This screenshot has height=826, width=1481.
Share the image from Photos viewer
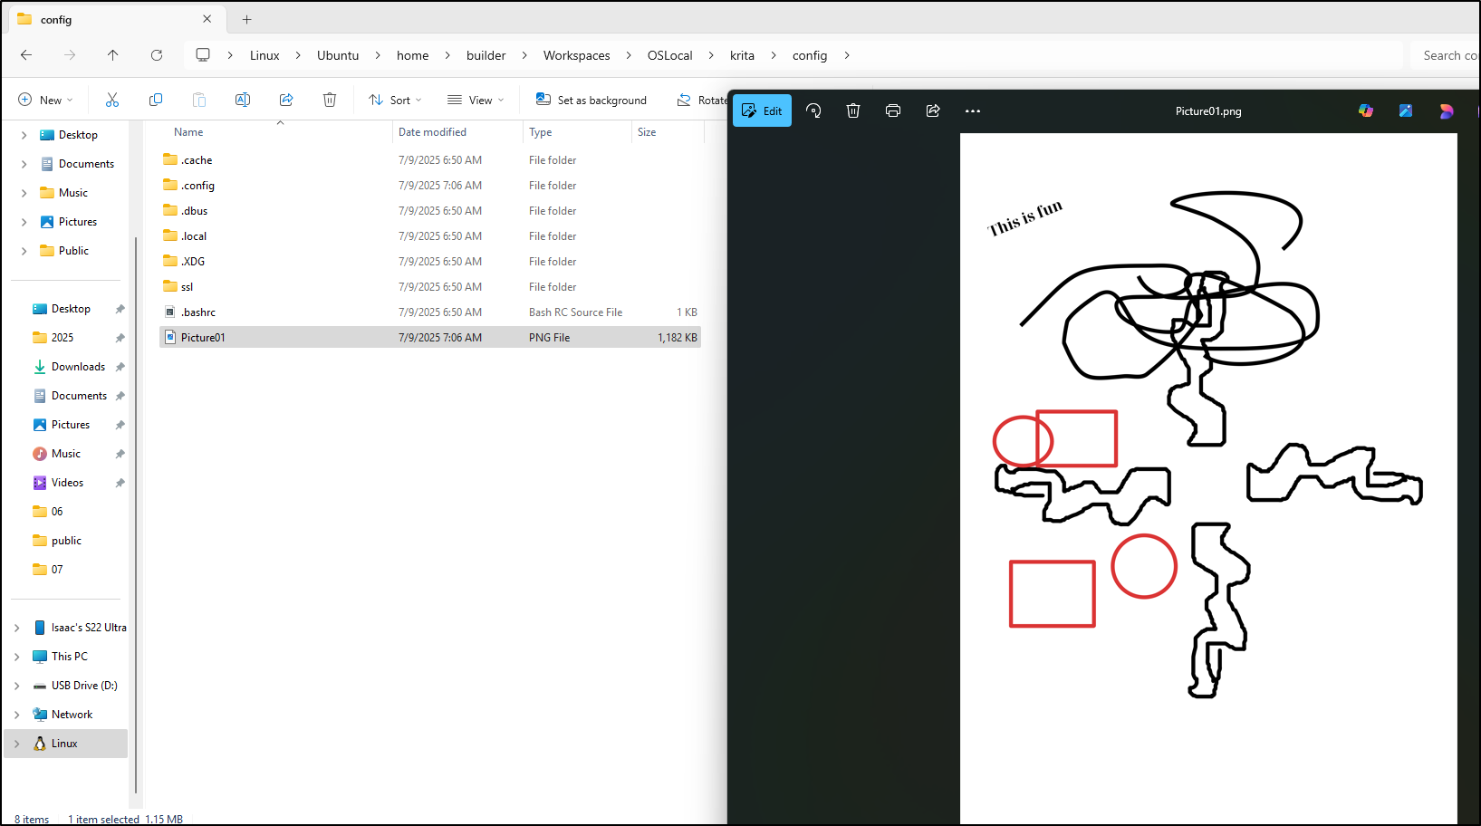(933, 110)
